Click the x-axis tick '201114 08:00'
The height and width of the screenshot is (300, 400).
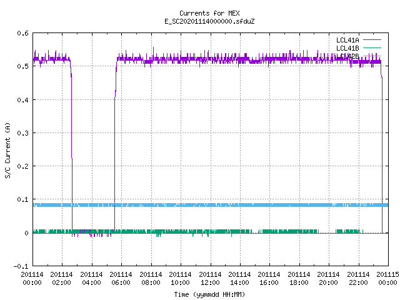coord(151,279)
